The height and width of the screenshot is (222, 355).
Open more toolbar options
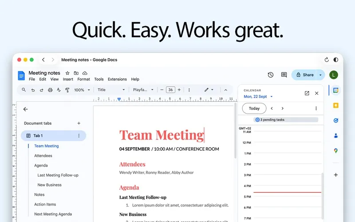click(x=189, y=90)
